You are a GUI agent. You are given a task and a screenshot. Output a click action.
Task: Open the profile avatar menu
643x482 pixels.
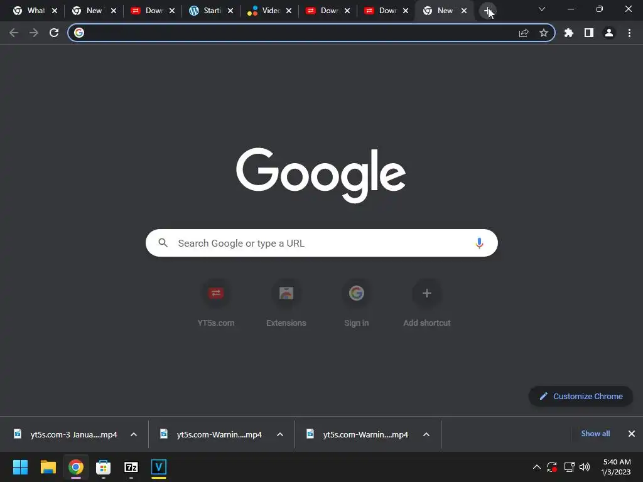[609, 33]
